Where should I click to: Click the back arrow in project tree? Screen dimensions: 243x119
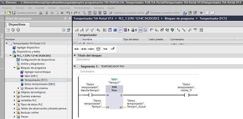[13, 30]
